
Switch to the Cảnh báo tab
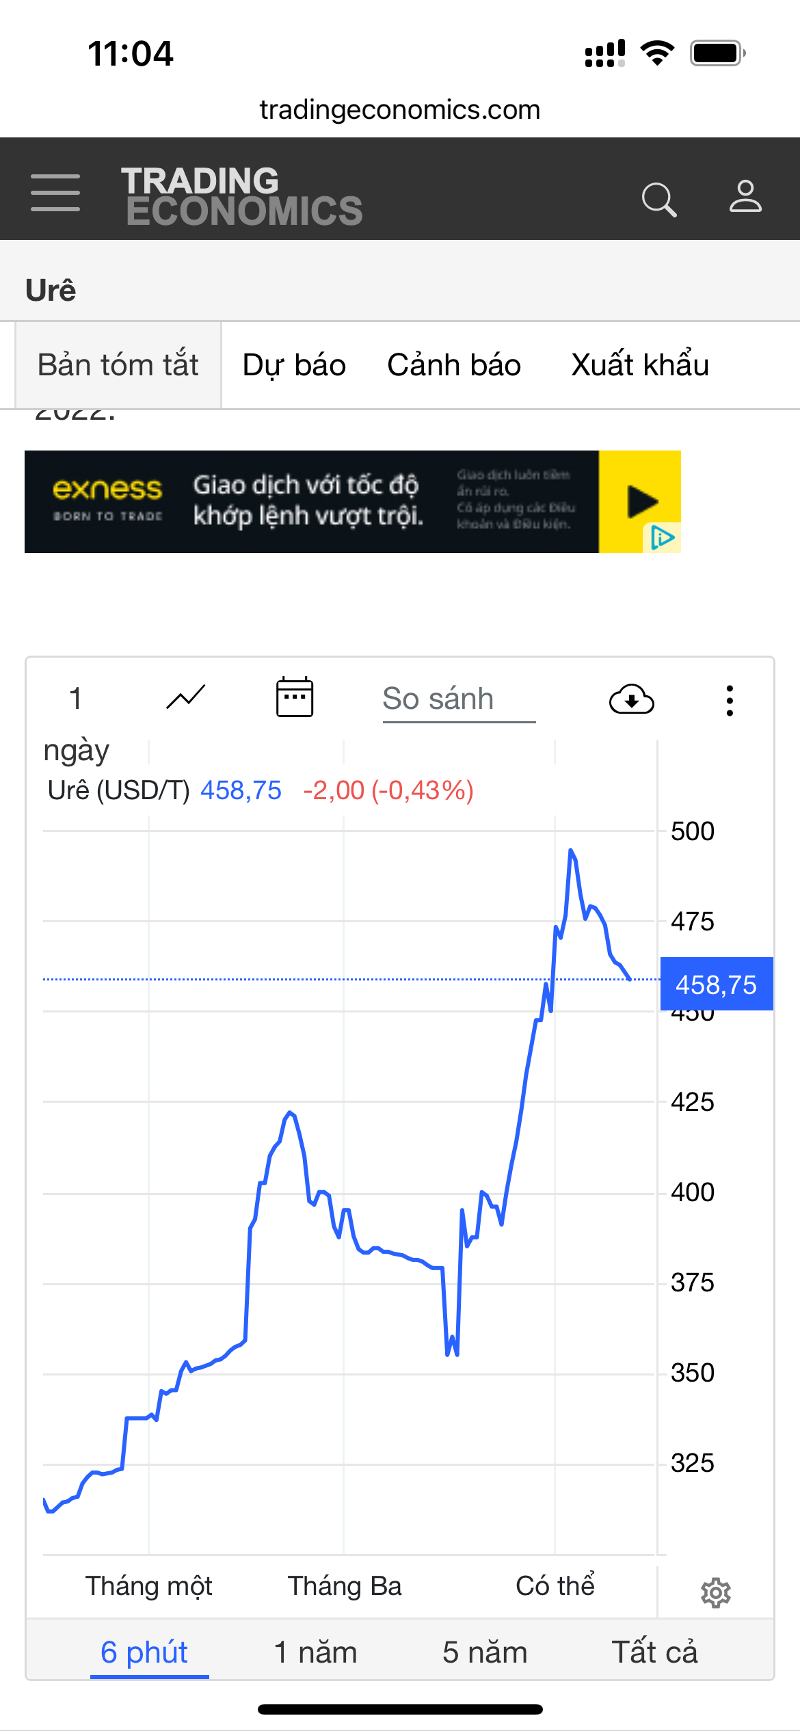(x=454, y=365)
